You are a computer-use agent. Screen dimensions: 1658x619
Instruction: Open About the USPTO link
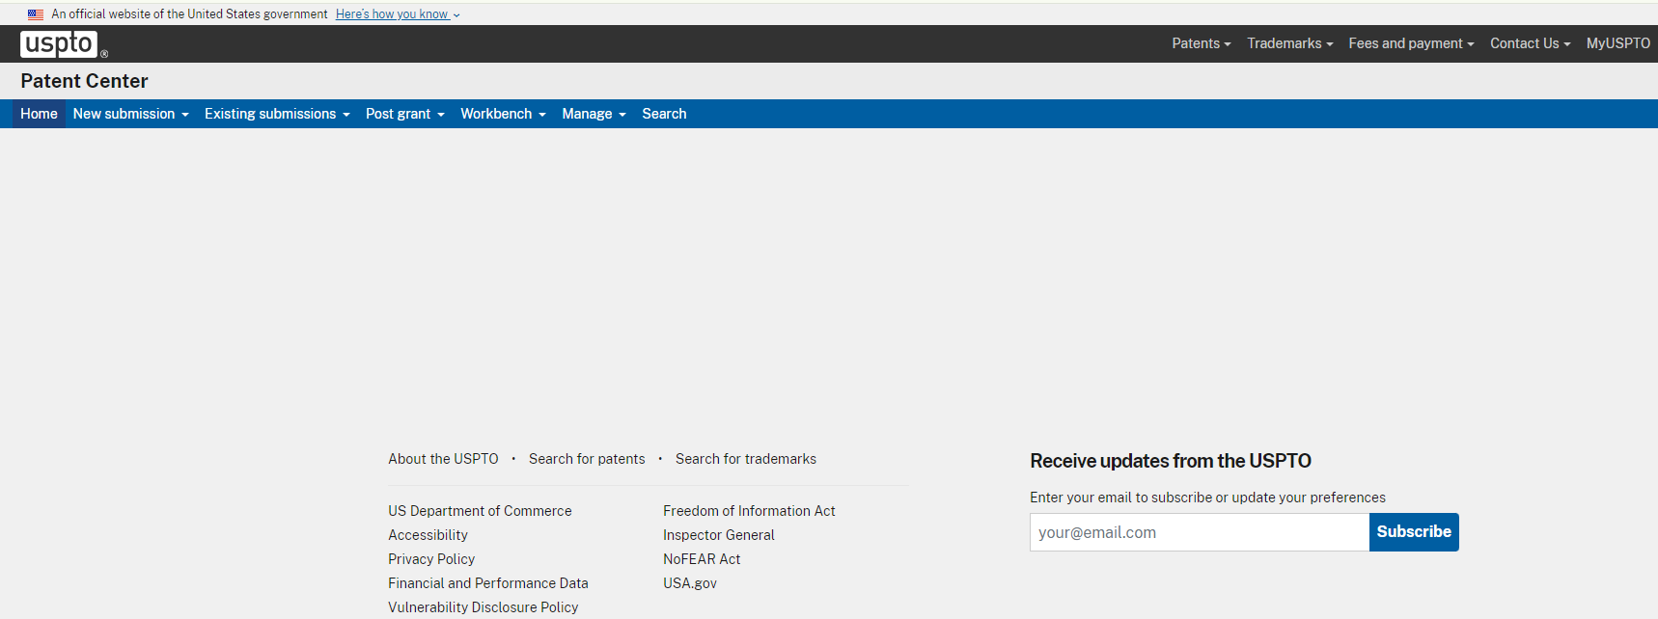tap(443, 459)
